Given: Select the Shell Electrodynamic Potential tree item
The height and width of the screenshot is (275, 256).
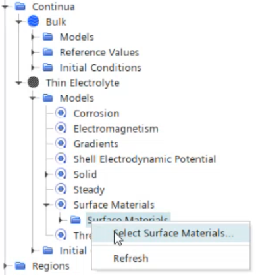Looking at the screenshot, I should tap(145, 159).
